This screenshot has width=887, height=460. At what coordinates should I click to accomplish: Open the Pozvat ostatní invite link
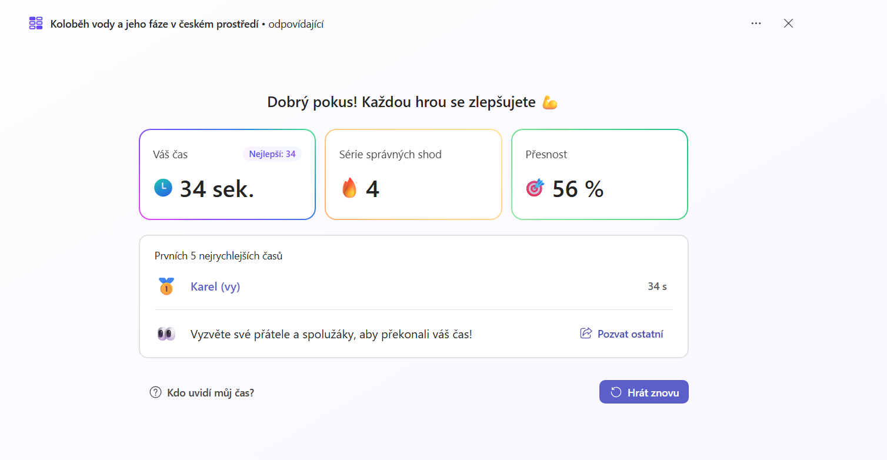tap(630, 334)
